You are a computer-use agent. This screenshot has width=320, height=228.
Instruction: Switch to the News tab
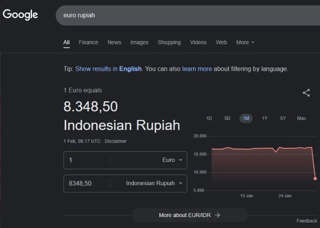tap(114, 42)
